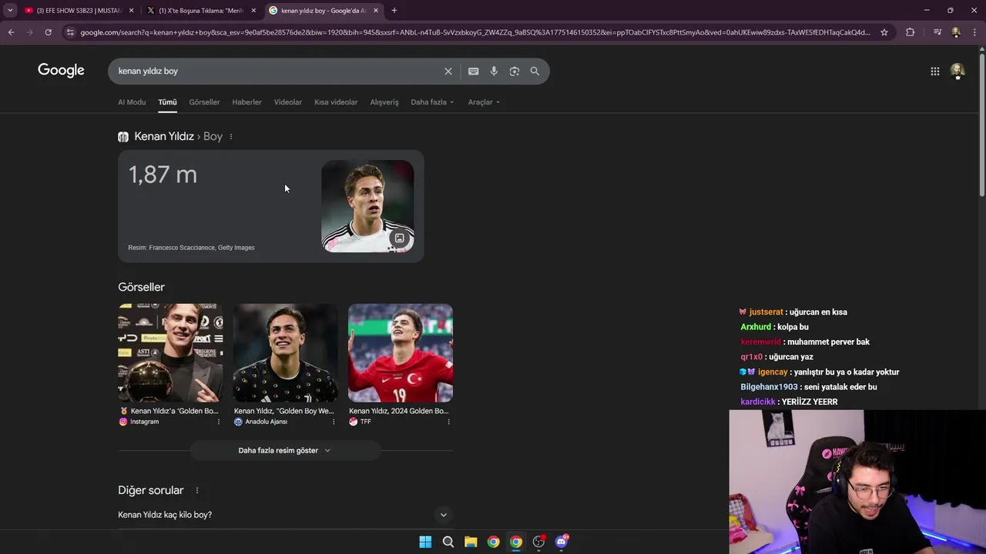Open Windows taskbar search
The image size is (986, 554).
(x=448, y=542)
